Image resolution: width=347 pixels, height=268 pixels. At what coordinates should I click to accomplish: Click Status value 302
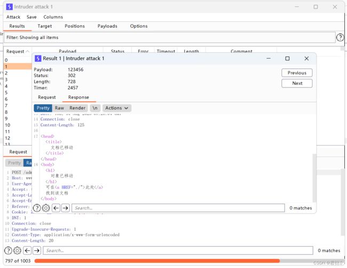click(72, 76)
